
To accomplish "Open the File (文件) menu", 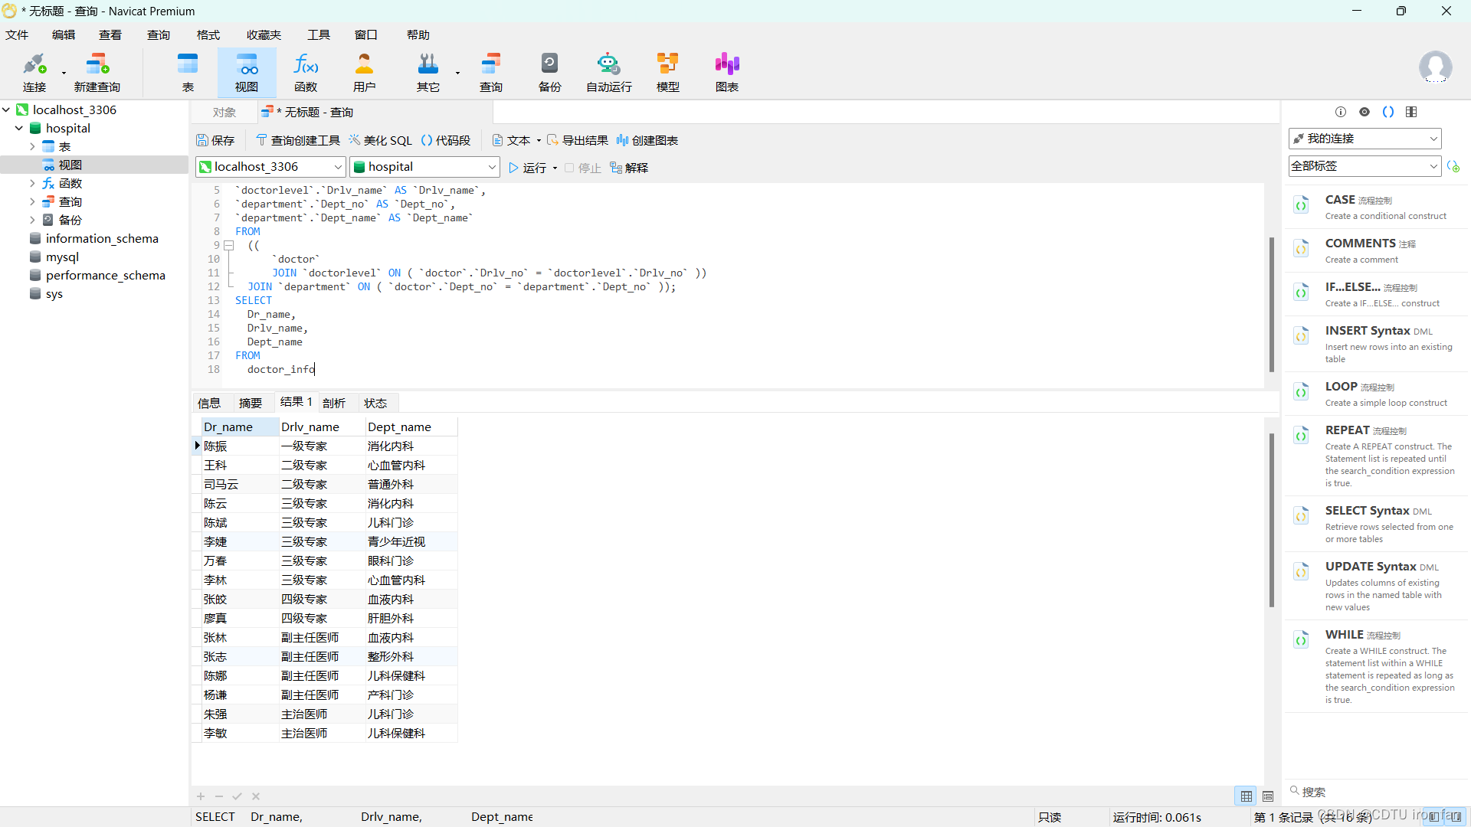I will point(17,34).
